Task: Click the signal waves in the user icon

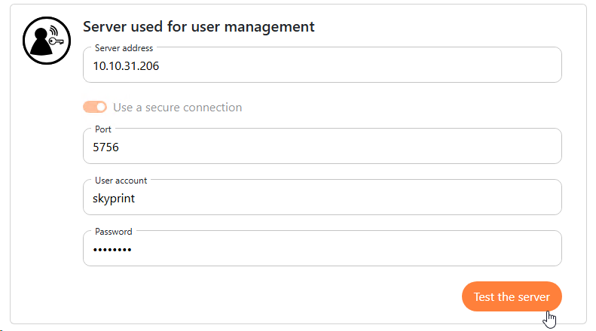Action: point(55,32)
